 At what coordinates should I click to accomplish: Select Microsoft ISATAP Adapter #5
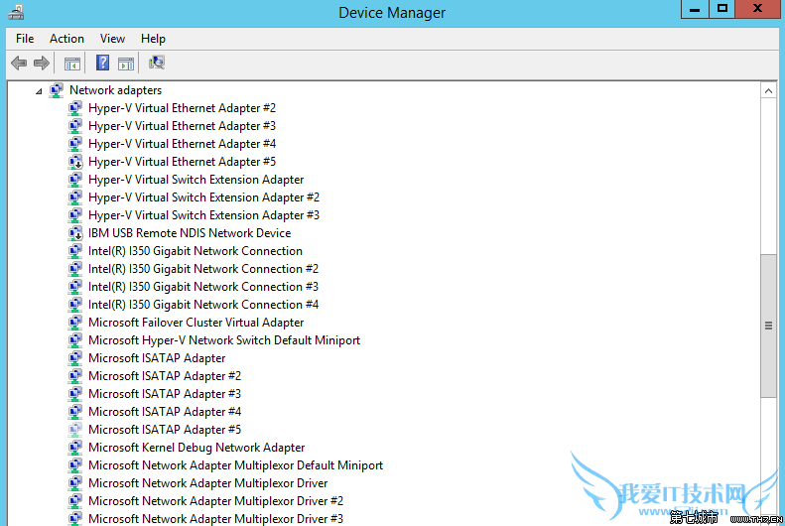click(x=165, y=430)
